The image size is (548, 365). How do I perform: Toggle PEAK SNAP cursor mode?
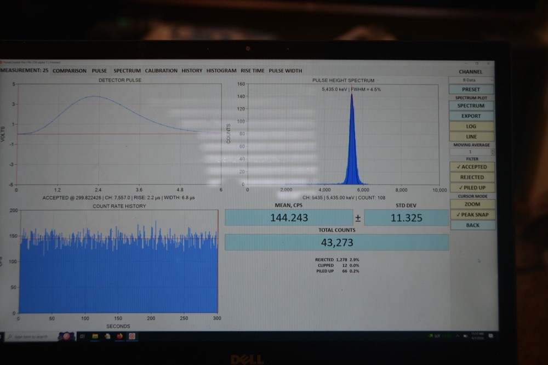pyautogui.click(x=472, y=215)
